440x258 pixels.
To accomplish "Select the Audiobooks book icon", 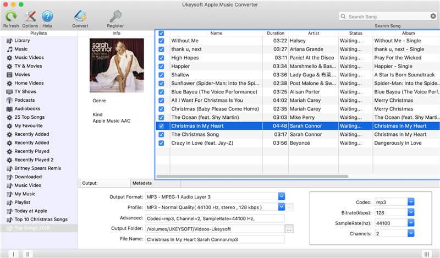I will click(9, 109).
